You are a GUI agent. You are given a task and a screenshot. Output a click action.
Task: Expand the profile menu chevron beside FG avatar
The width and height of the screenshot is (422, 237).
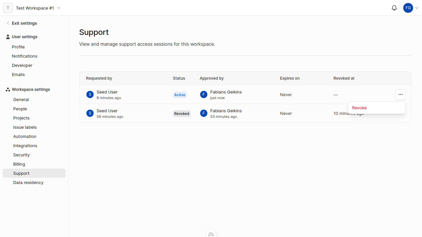click(416, 8)
